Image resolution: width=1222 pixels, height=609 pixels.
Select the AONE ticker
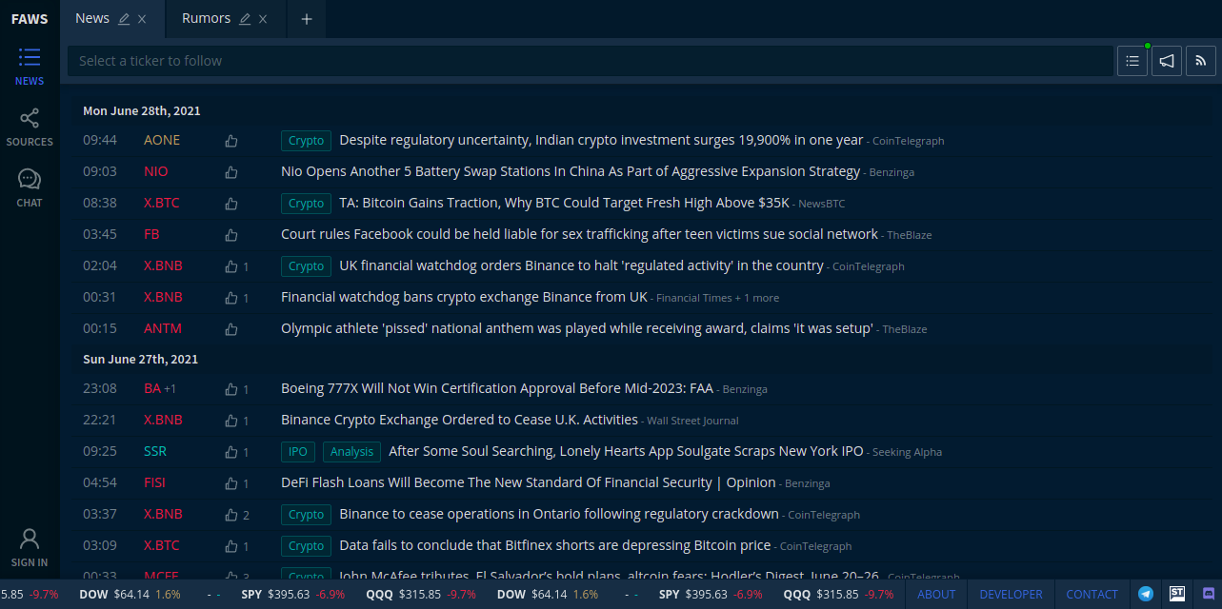tap(162, 140)
